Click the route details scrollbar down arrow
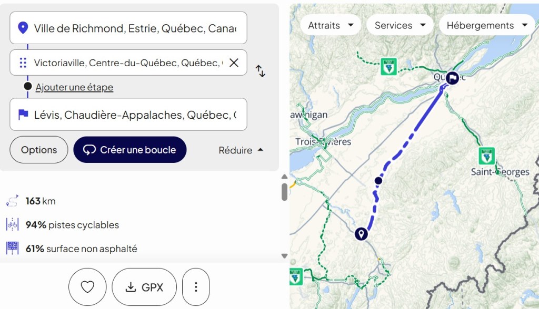The height and width of the screenshot is (309, 539). coord(284,256)
